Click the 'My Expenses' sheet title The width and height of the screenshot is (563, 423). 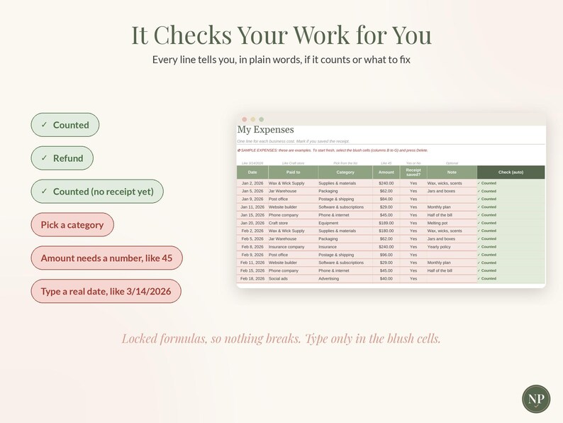[266, 129]
